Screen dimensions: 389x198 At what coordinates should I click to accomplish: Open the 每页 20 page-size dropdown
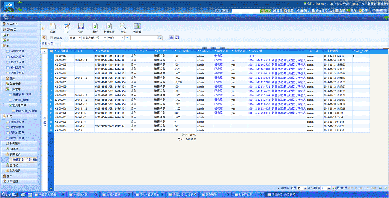302,189
